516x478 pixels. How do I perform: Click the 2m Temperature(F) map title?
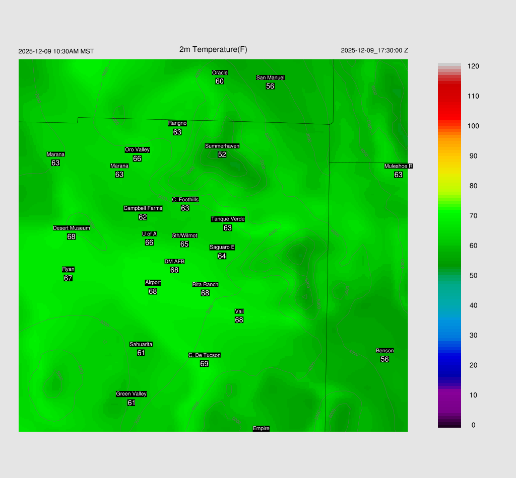(213, 49)
